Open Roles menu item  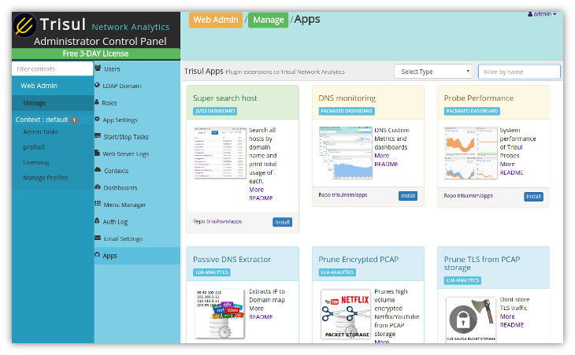pyautogui.click(x=137, y=103)
